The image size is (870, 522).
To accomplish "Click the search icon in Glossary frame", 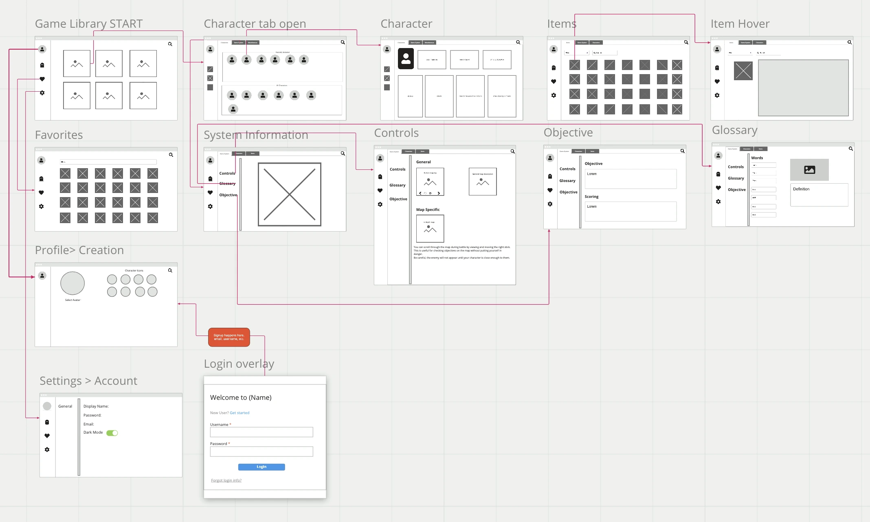I will tap(851, 149).
